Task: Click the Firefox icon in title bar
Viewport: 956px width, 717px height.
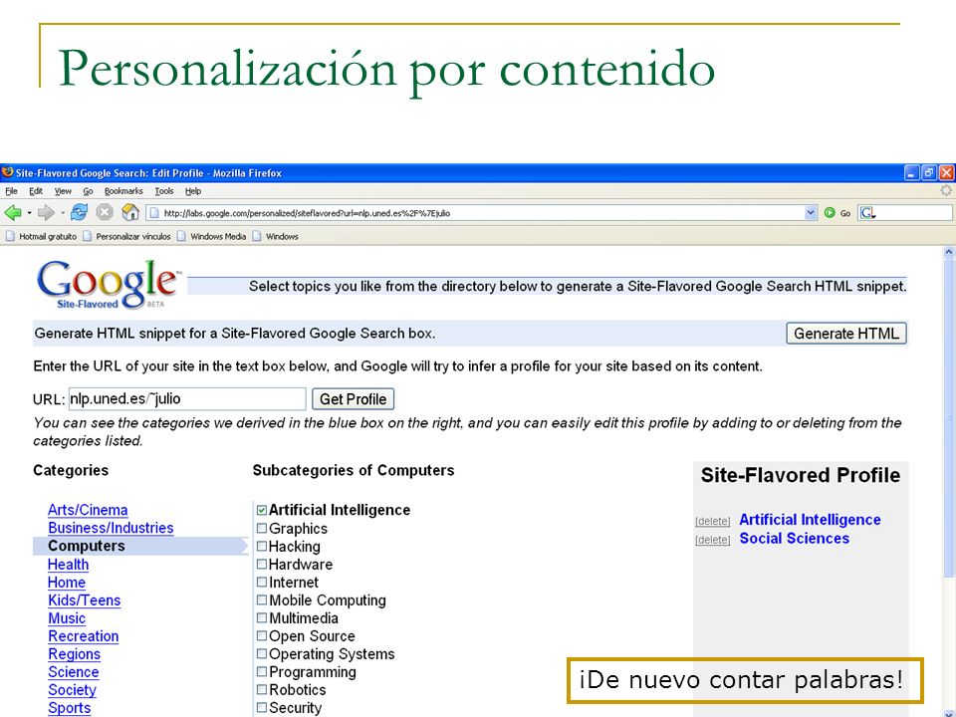Action: click(7, 172)
